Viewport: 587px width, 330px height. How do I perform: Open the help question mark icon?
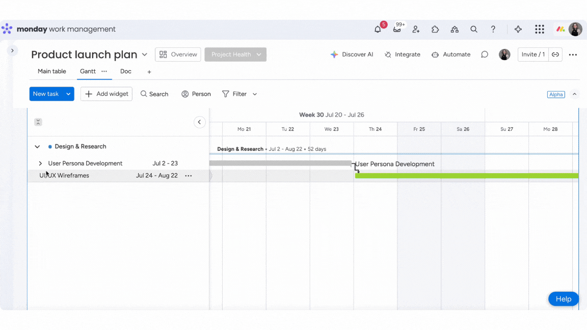[x=493, y=30]
